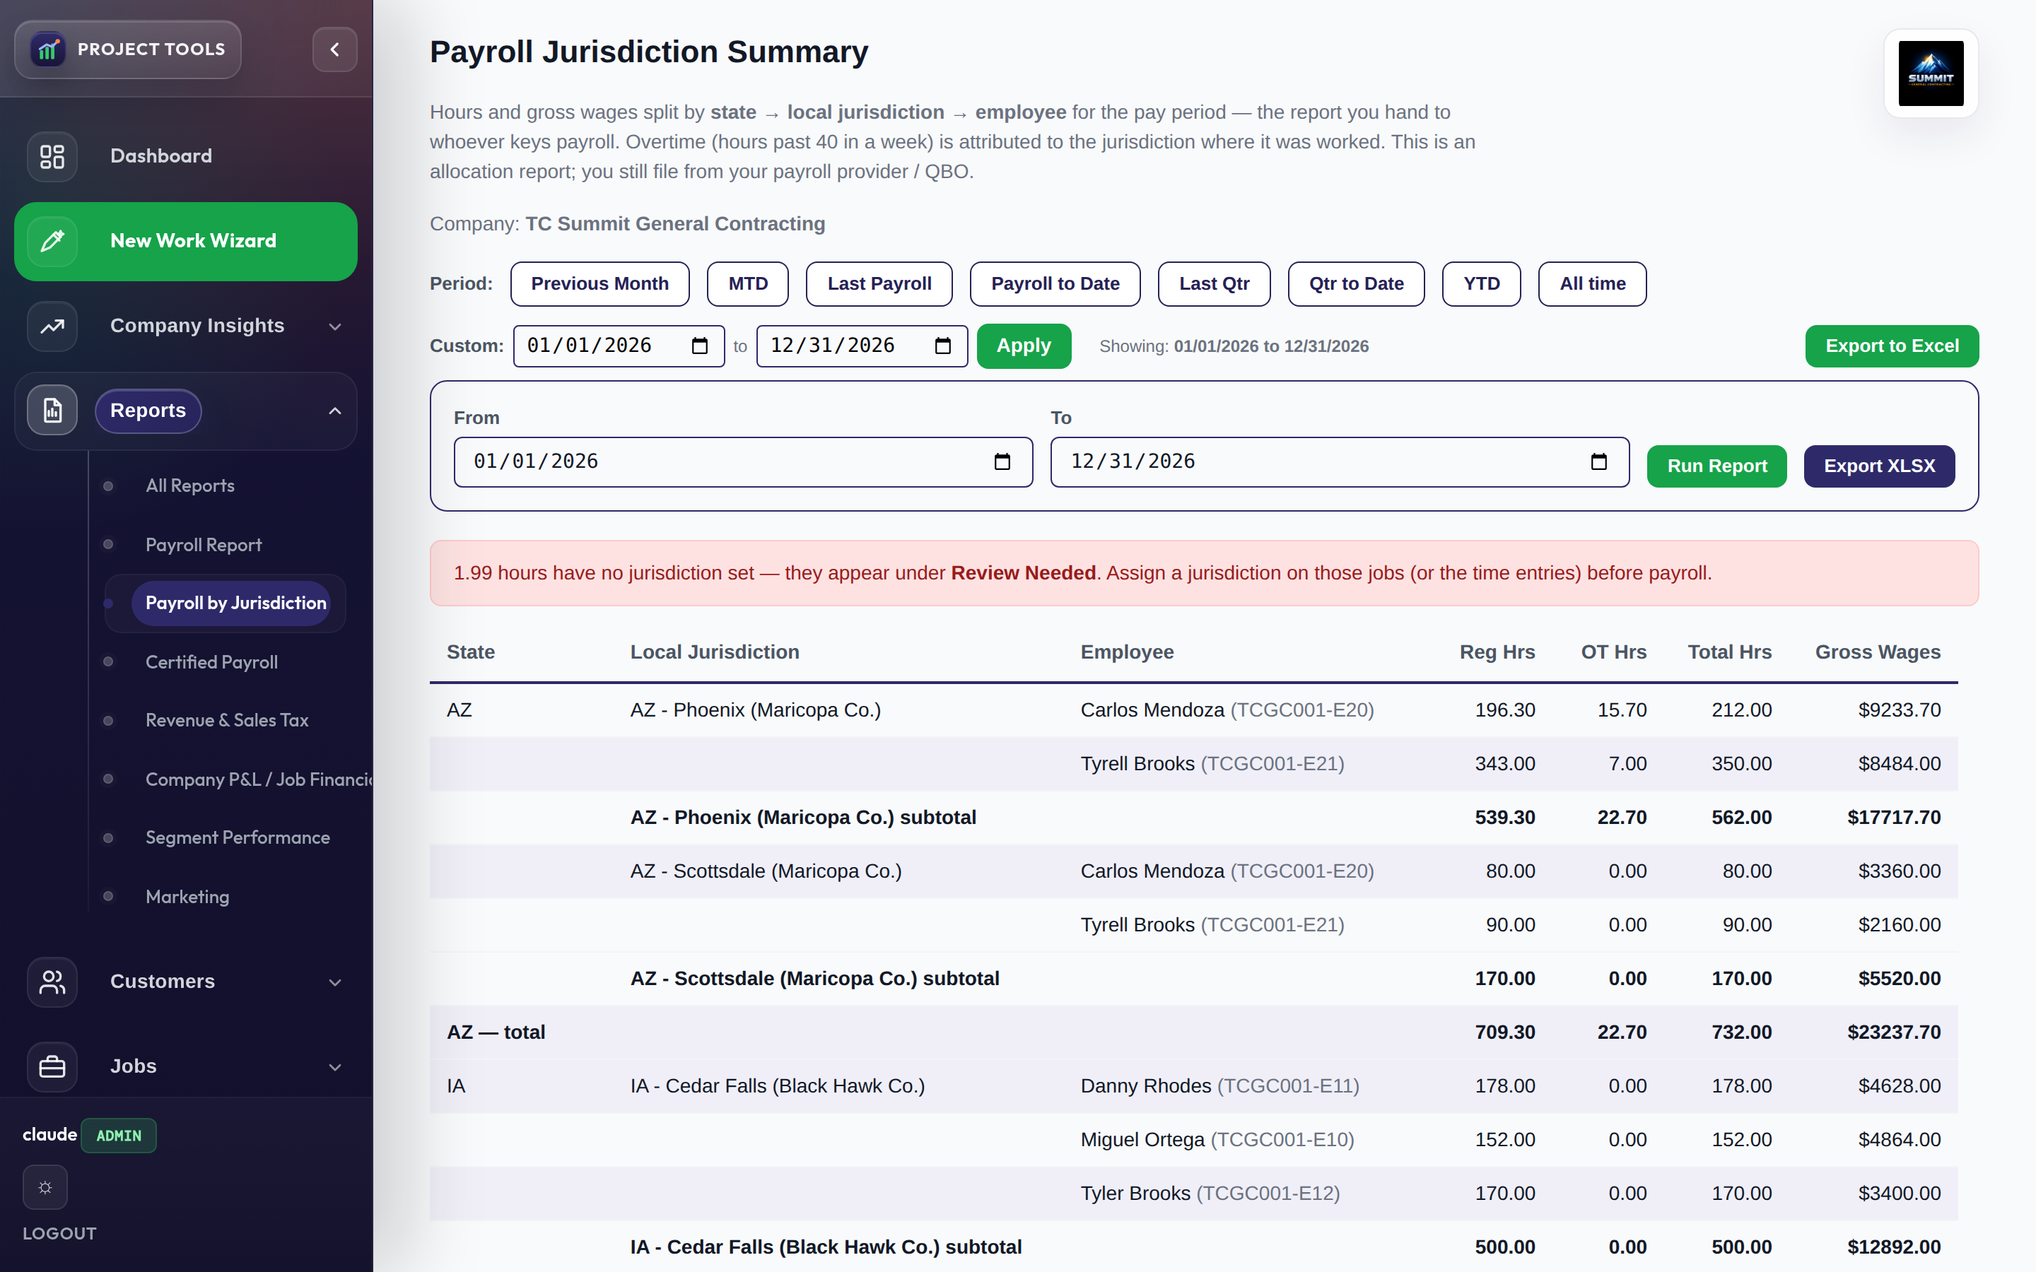The width and height of the screenshot is (2036, 1272).
Task: Click Carlos Mendoza in the Phoenix row
Action: [1227, 710]
